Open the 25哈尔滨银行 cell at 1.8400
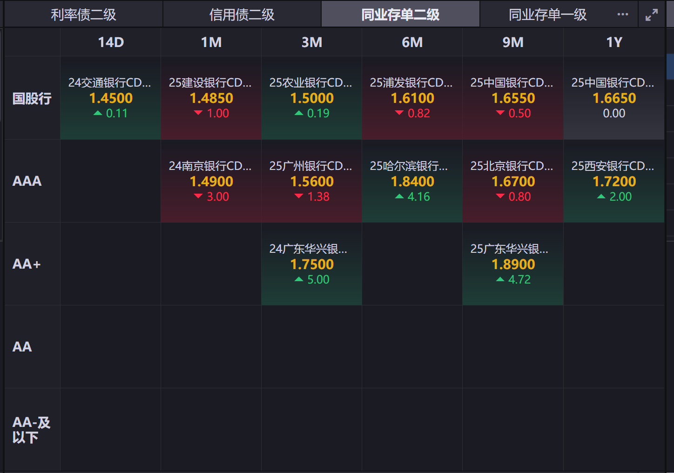Image resolution: width=674 pixels, height=473 pixels. (412, 181)
